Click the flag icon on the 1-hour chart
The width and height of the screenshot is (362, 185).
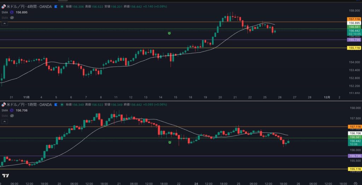(56, 105)
